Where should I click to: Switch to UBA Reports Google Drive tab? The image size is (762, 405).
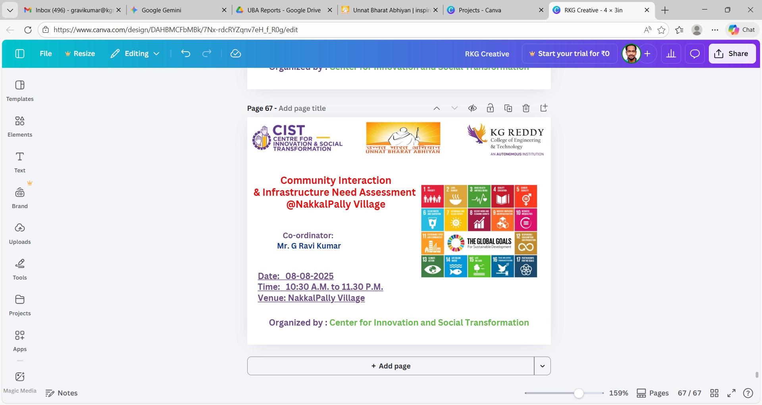(x=284, y=10)
